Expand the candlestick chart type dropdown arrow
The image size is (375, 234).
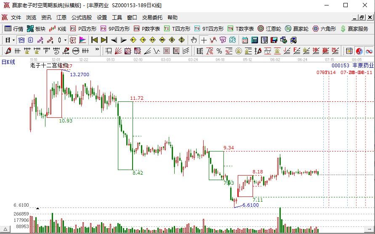coord(65,40)
